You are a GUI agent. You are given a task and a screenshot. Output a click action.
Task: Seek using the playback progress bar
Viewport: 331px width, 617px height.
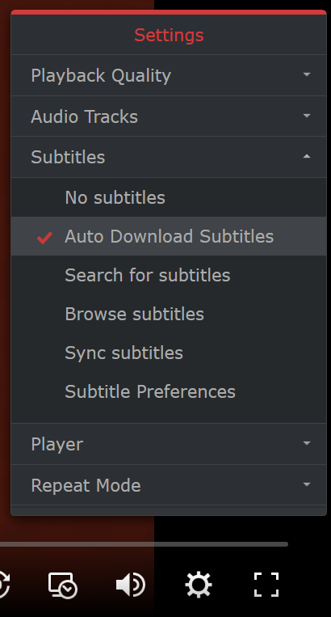(x=144, y=544)
